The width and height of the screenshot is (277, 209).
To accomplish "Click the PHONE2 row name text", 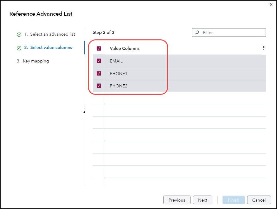I will pyautogui.click(x=118, y=86).
